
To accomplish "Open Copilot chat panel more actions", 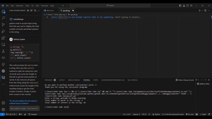I will pos(39,10).
